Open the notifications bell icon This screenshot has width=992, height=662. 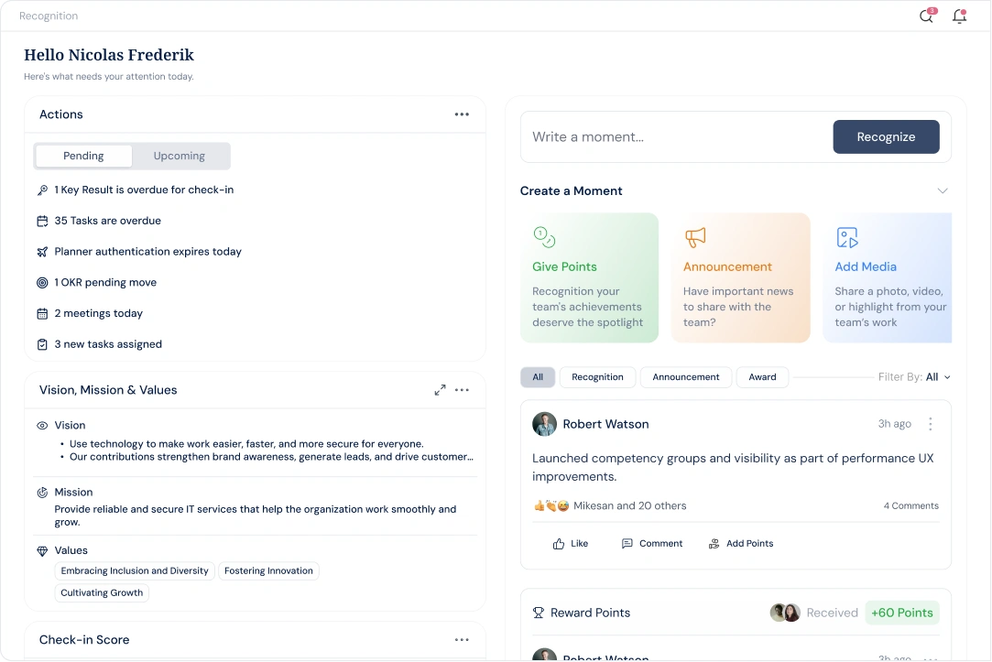pyautogui.click(x=959, y=16)
